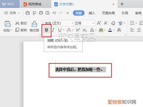Toggle subscript X₂ button
Viewport: 143px width, 107px height.
tap(85, 30)
